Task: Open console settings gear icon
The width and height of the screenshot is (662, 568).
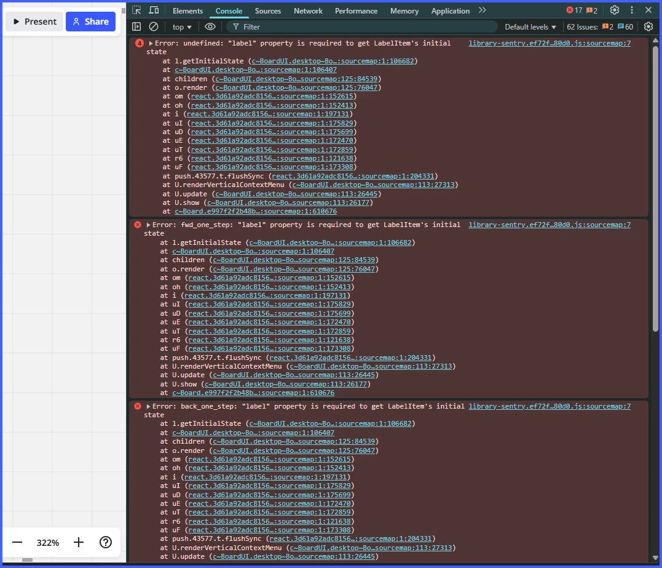Action: point(648,26)
